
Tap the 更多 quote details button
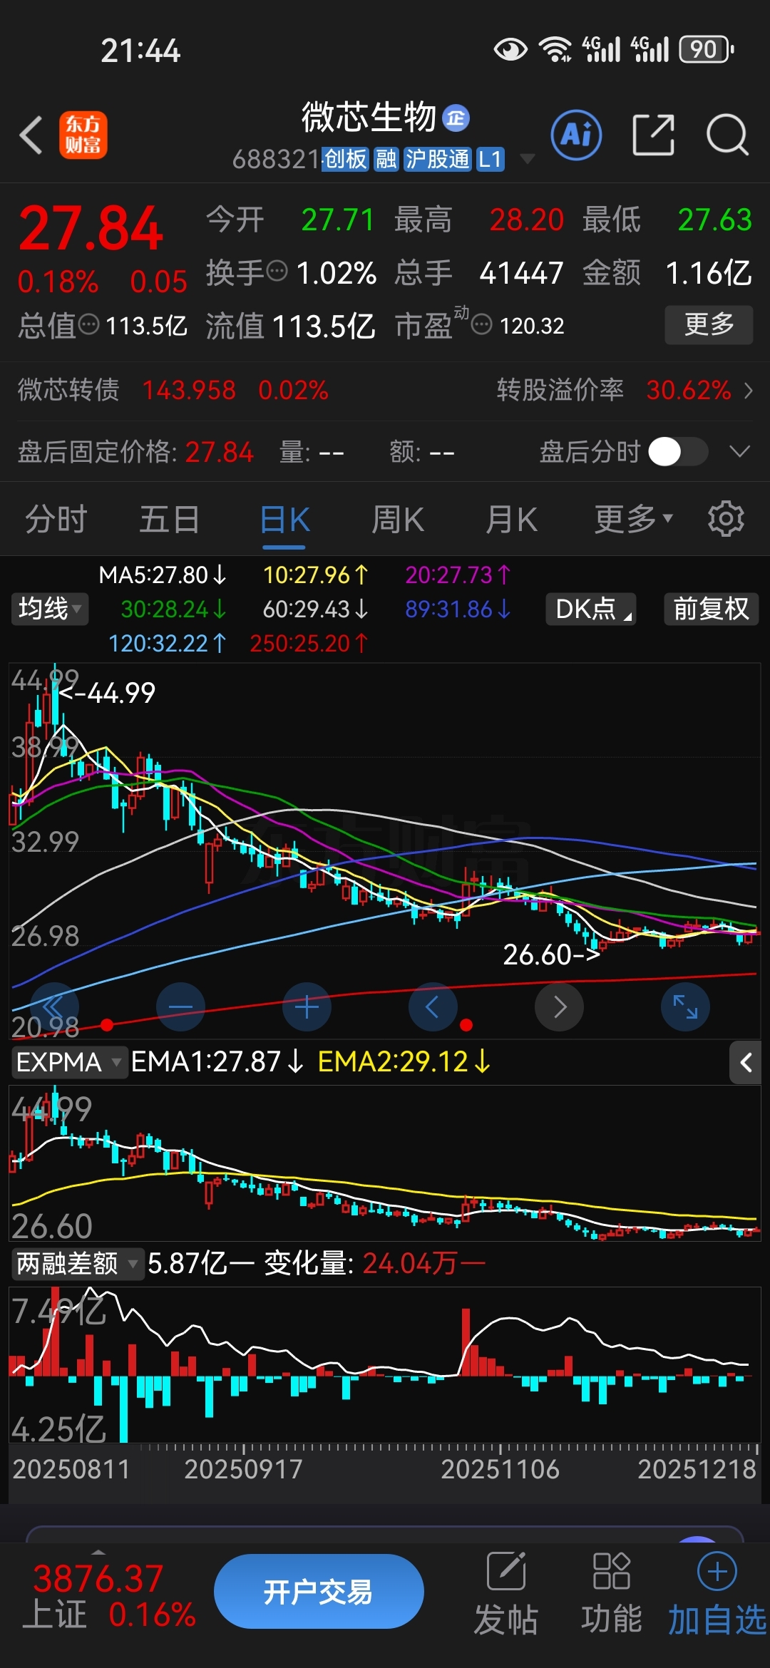709,325
